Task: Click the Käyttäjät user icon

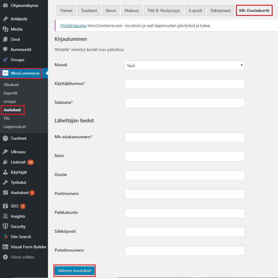Action: (5, 172)
